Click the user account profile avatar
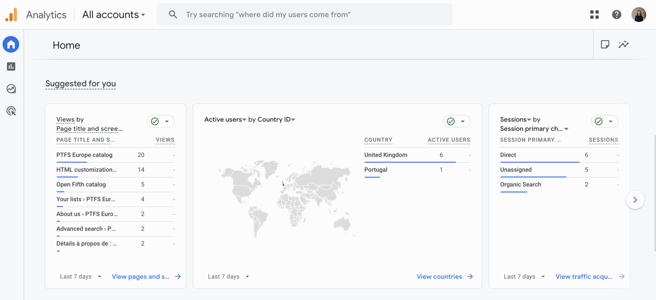This screenshot has width=656, height=300. [639, 15]
